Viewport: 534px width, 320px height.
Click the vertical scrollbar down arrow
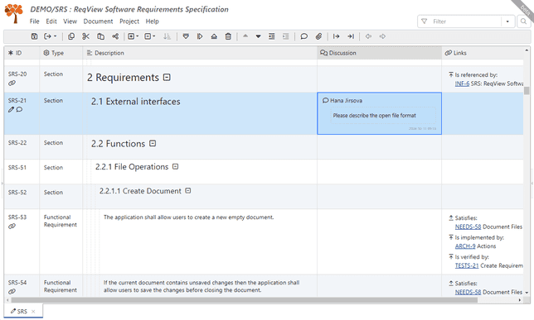click(x=527, y=293)
